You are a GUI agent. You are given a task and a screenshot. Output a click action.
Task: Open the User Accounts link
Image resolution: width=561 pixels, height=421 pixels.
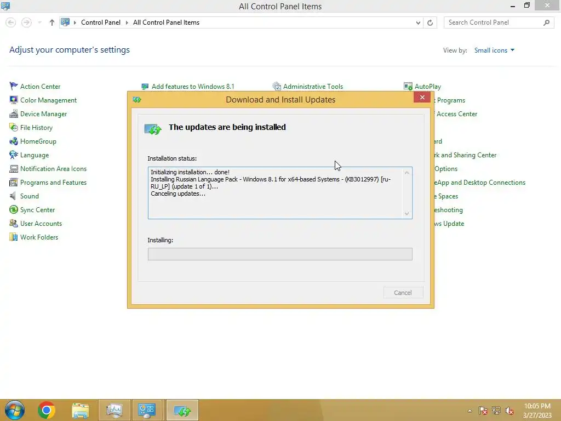(41, 224)
